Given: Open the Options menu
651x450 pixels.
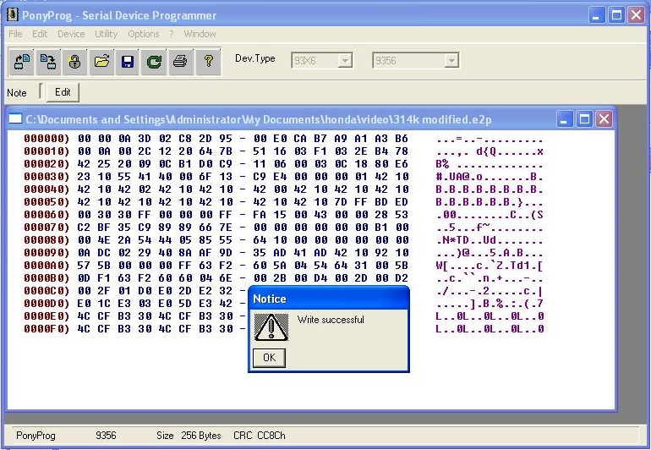Looking at the screenshot, I should click(x=143, y=34).
